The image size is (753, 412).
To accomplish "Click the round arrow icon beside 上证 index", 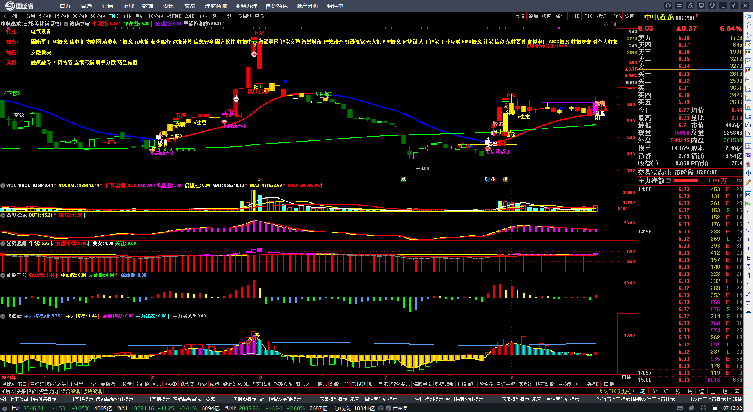I will (5, 408).
